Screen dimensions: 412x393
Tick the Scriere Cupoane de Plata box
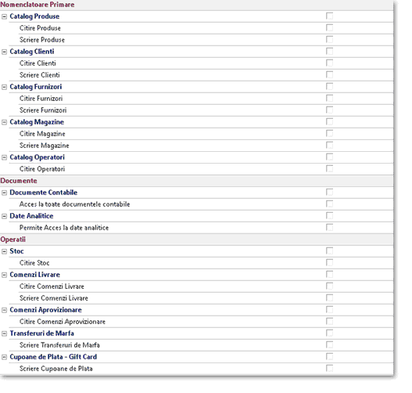coord(329,368)
